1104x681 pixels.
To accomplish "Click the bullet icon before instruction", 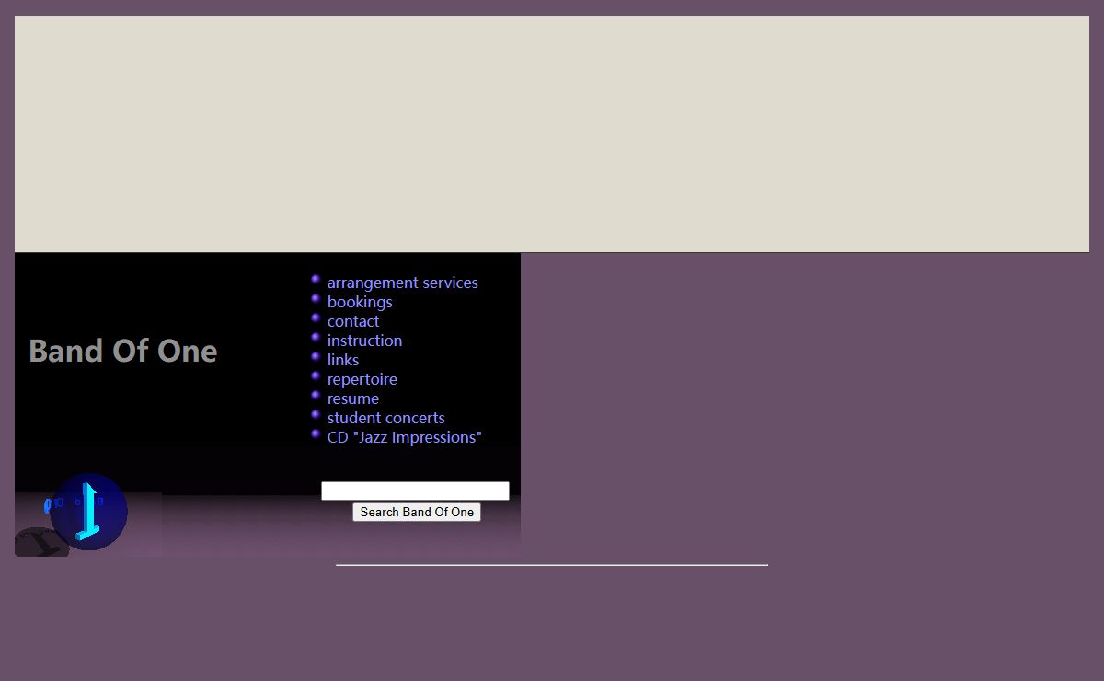I will point(316,337).
